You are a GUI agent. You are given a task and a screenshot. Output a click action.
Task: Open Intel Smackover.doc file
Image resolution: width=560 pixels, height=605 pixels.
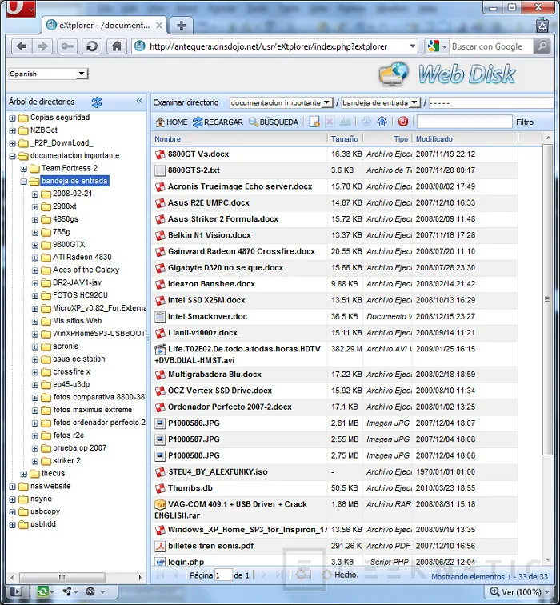(x=207, y=316)
